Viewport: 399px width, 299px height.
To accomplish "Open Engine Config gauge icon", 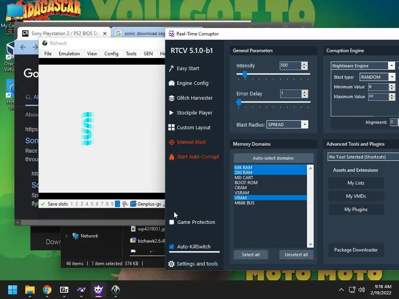I will [171, 83].
